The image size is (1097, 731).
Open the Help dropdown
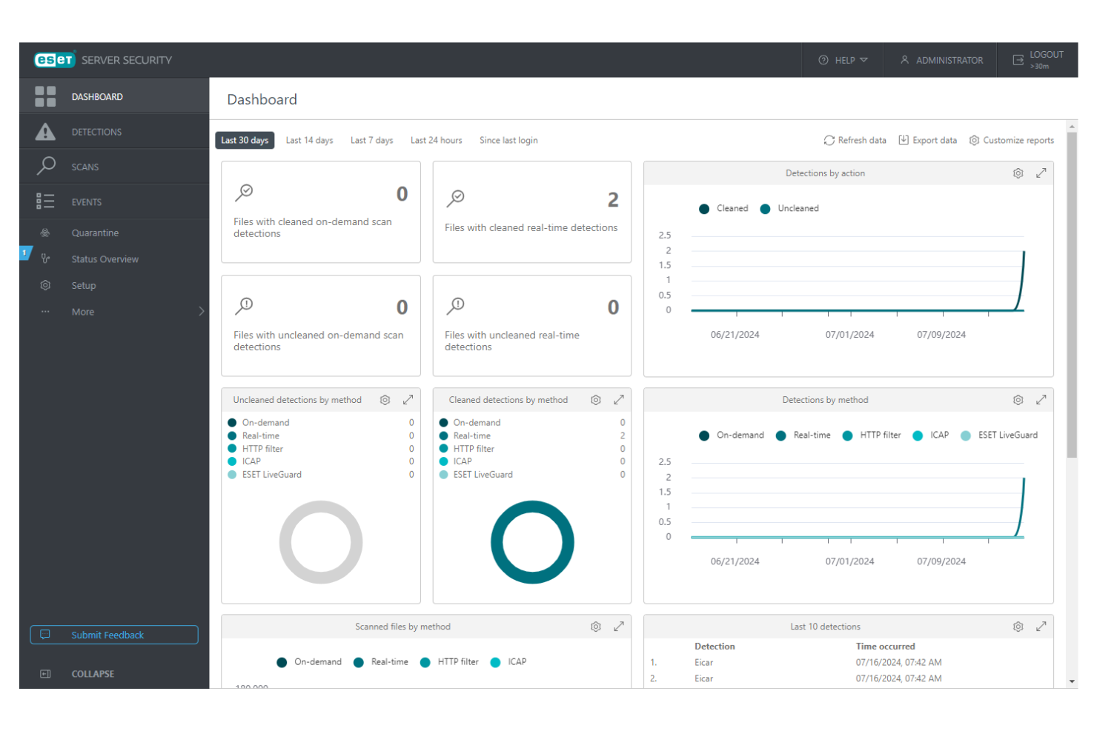coord(842,60)
